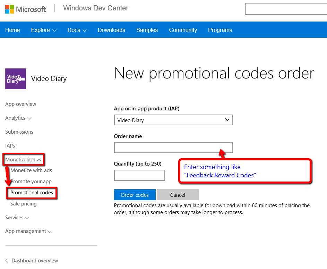Open the Promotional codes link
The height and width of the screenshot is (269, 327).
coord(32,193)
